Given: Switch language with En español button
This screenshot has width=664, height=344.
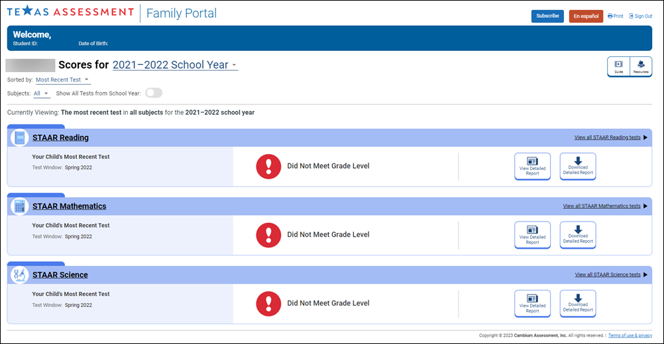Looking at the screenshot, I should [x=586, y=16].
